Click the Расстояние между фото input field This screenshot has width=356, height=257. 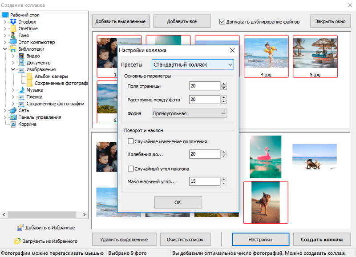(205, 99)
